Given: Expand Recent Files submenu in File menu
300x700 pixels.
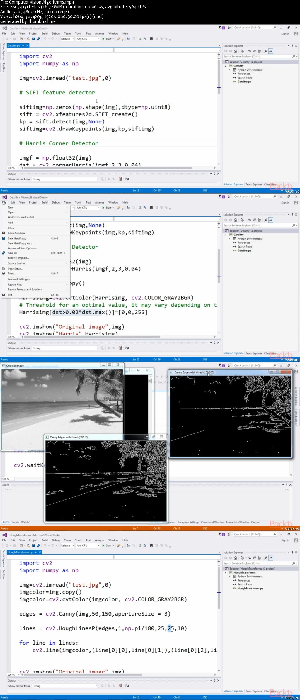Looking at the screenshot, I should tap(35, 284).
